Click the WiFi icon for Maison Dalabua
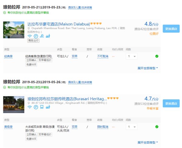 point(30,36)
